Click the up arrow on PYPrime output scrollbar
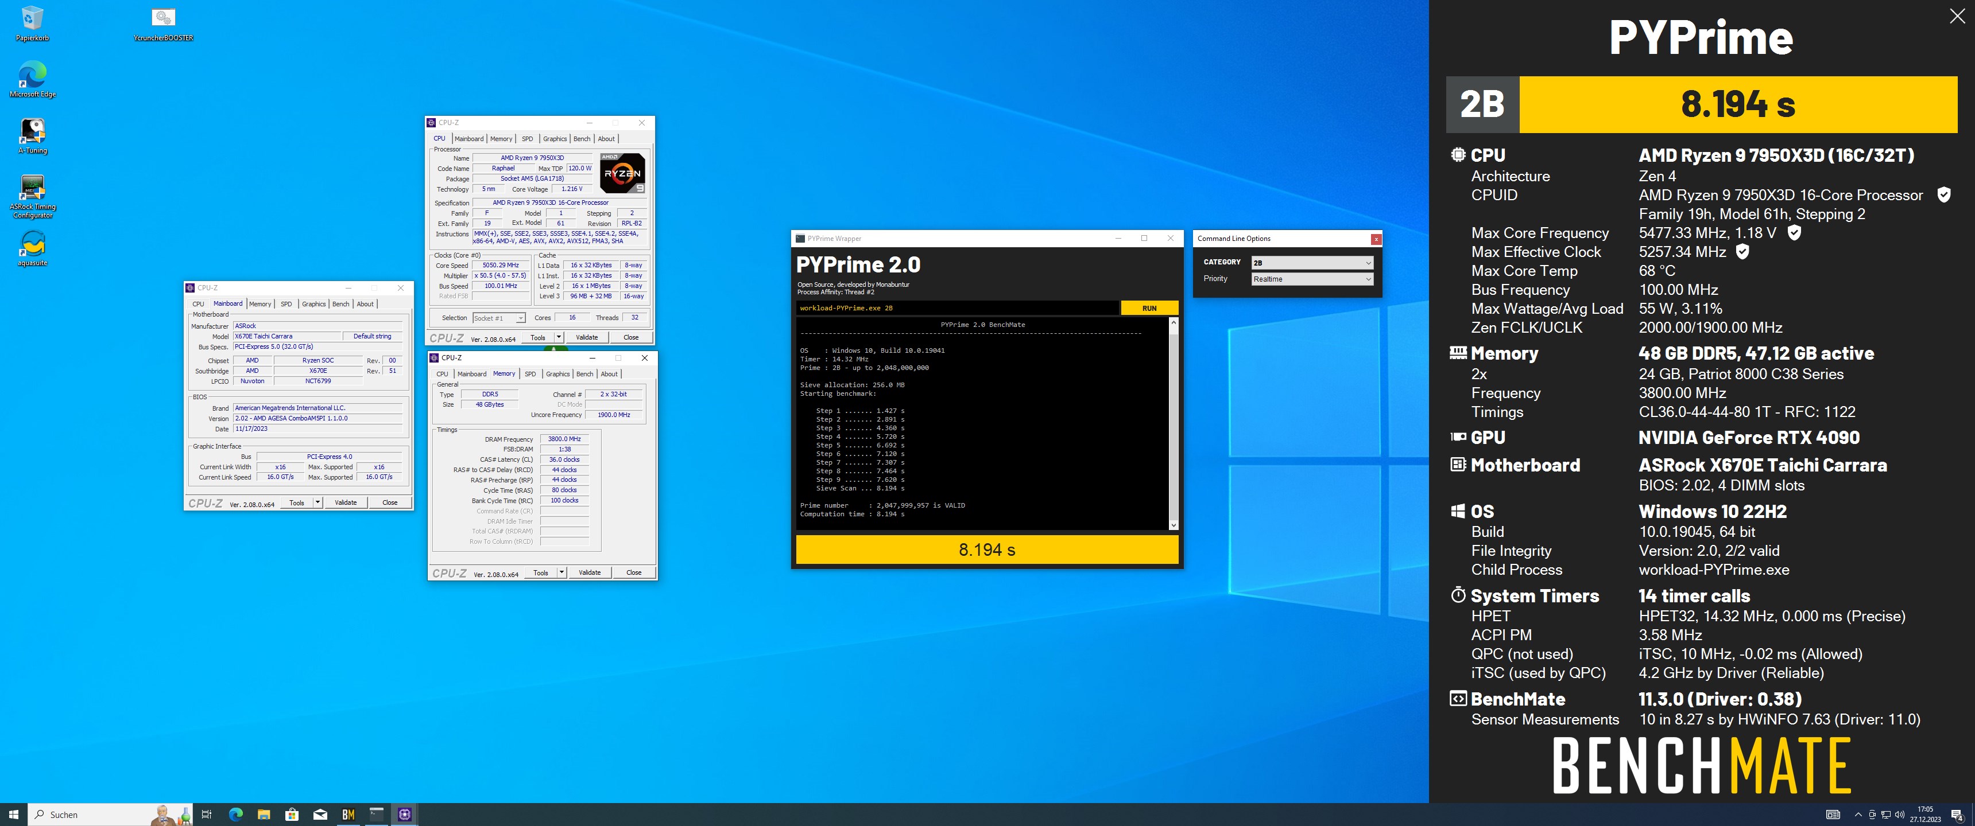Viewport: 1975px width, 826px height. (1173, 322)
